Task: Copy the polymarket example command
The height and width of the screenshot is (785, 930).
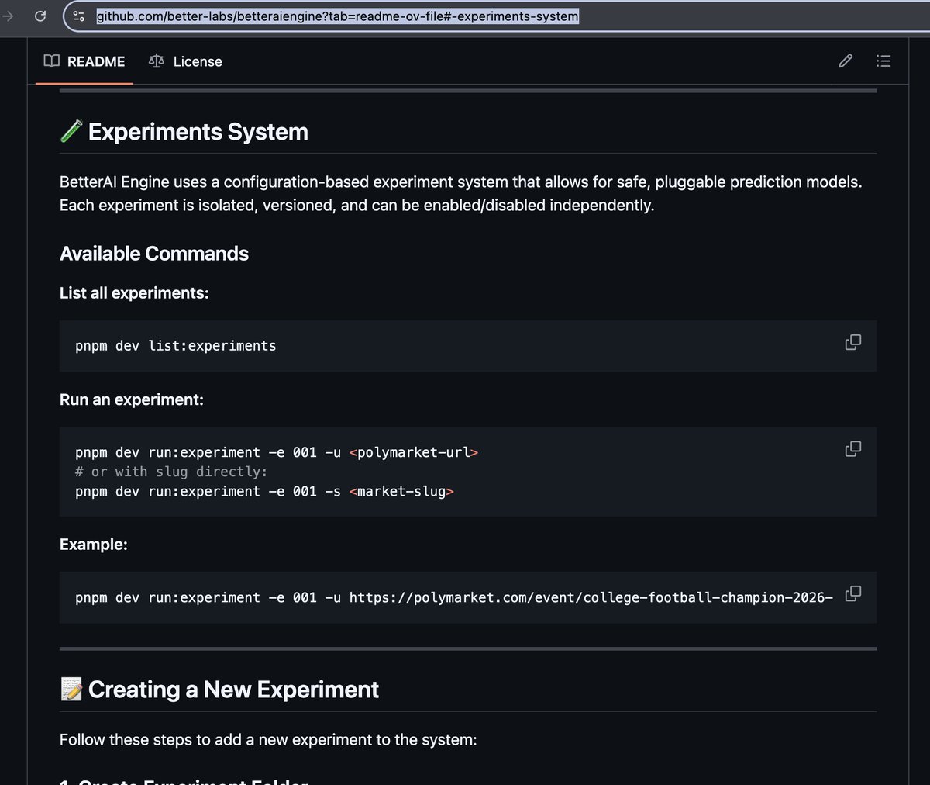Action: point(852,593)
